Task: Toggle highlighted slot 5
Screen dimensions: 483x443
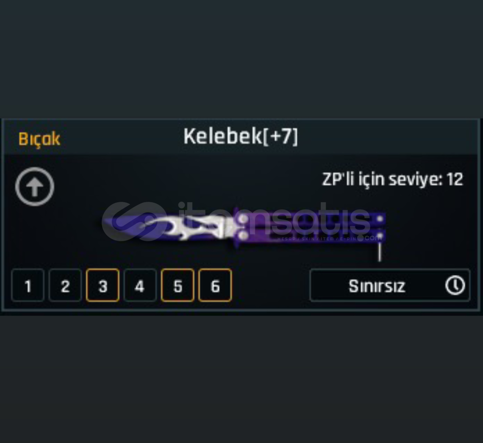Action: click(x=178, y=285)
